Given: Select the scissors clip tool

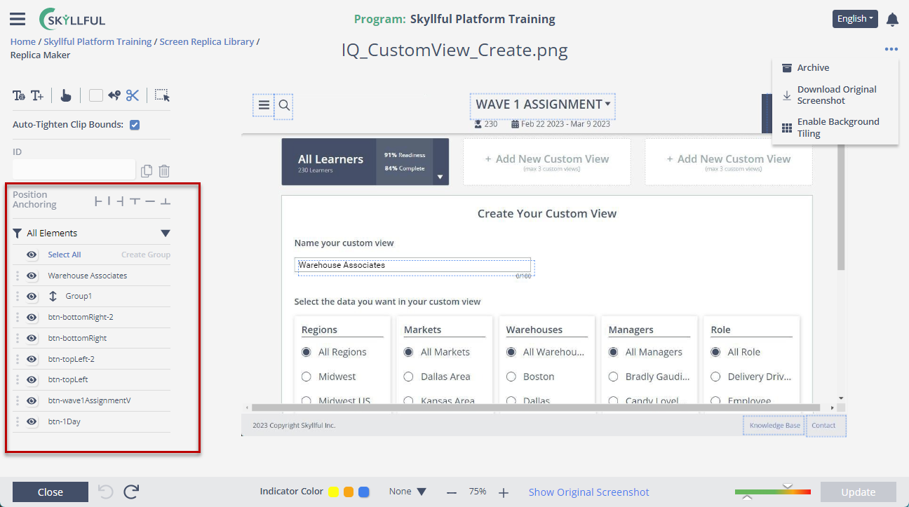Looking at the screenshot, I should coord(133,95).
